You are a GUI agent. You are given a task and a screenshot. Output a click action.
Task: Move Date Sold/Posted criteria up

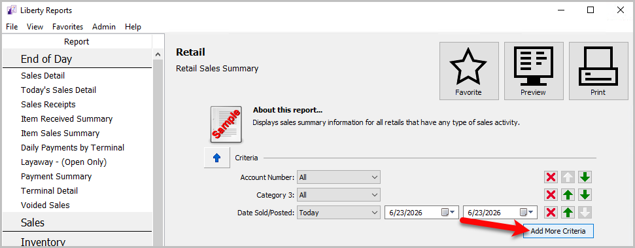click(x=568, y=213)
